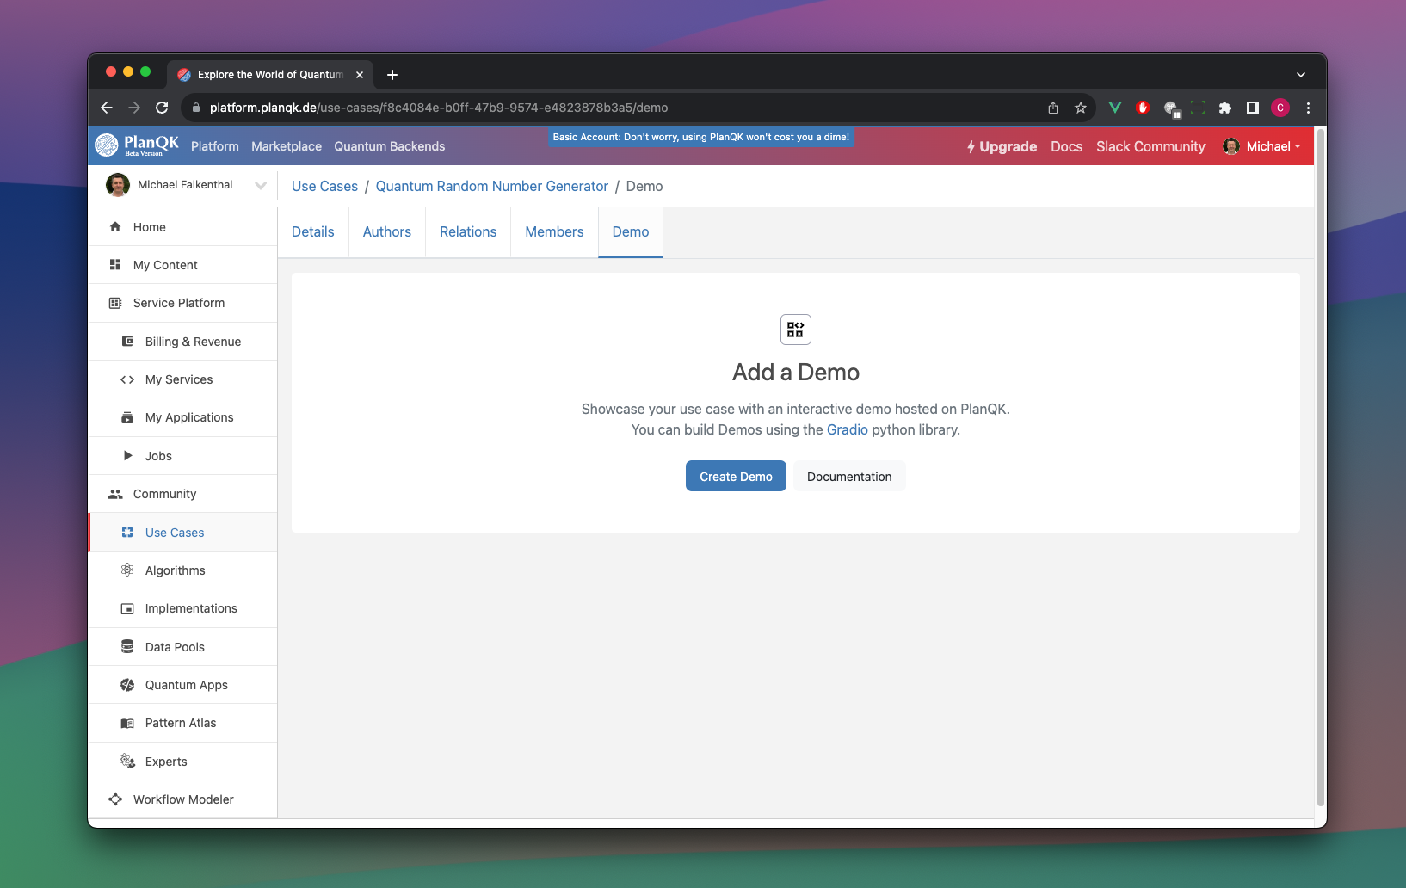The width and height of the screenshot is (1406, 888).
Task: Click the Workflow Modeler icon
Action: click(x=115, y=799)
